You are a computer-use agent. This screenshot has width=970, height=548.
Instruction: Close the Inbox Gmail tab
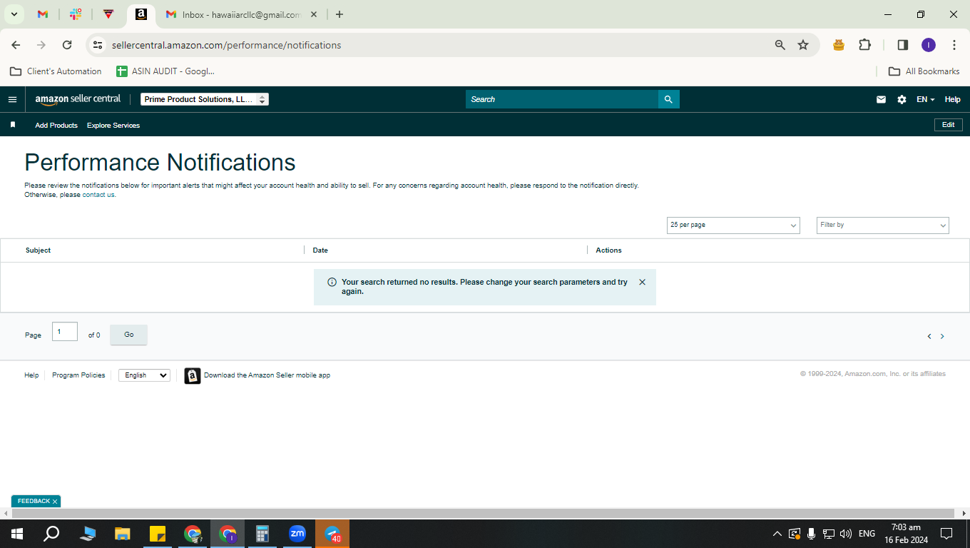[x=314, y=14]
